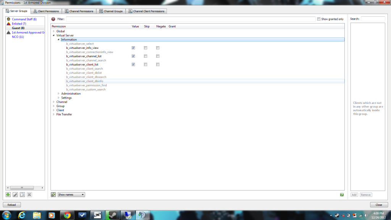Expand the Global permission category

(x=54, y=31)
